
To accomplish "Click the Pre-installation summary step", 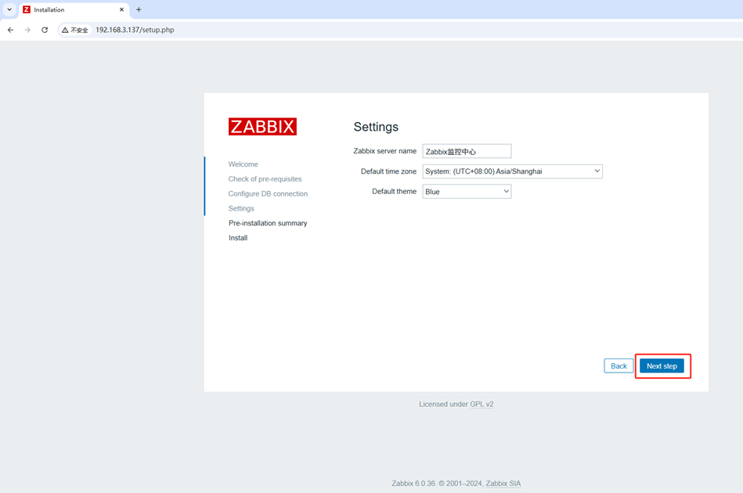I will [268, 222].
